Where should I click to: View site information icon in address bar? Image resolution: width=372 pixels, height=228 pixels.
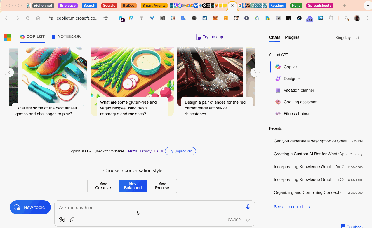(51, 18)
